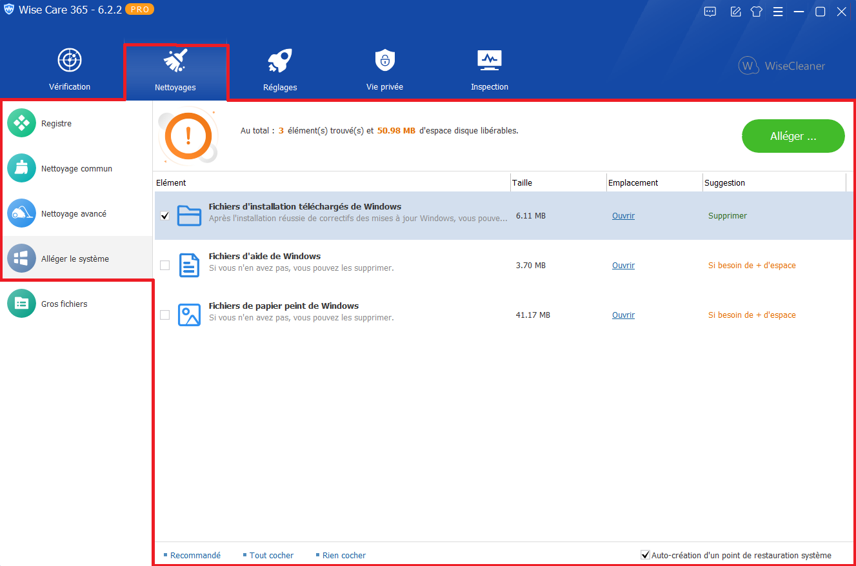Open the Réglages rocket tab
The height and width of the screenshot is (566, 856).
[x=280, y=69]
